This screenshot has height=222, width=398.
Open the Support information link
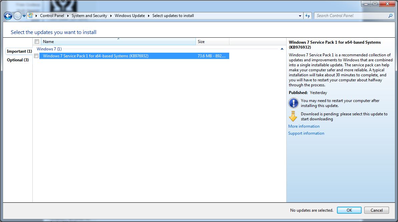(306, 133)
